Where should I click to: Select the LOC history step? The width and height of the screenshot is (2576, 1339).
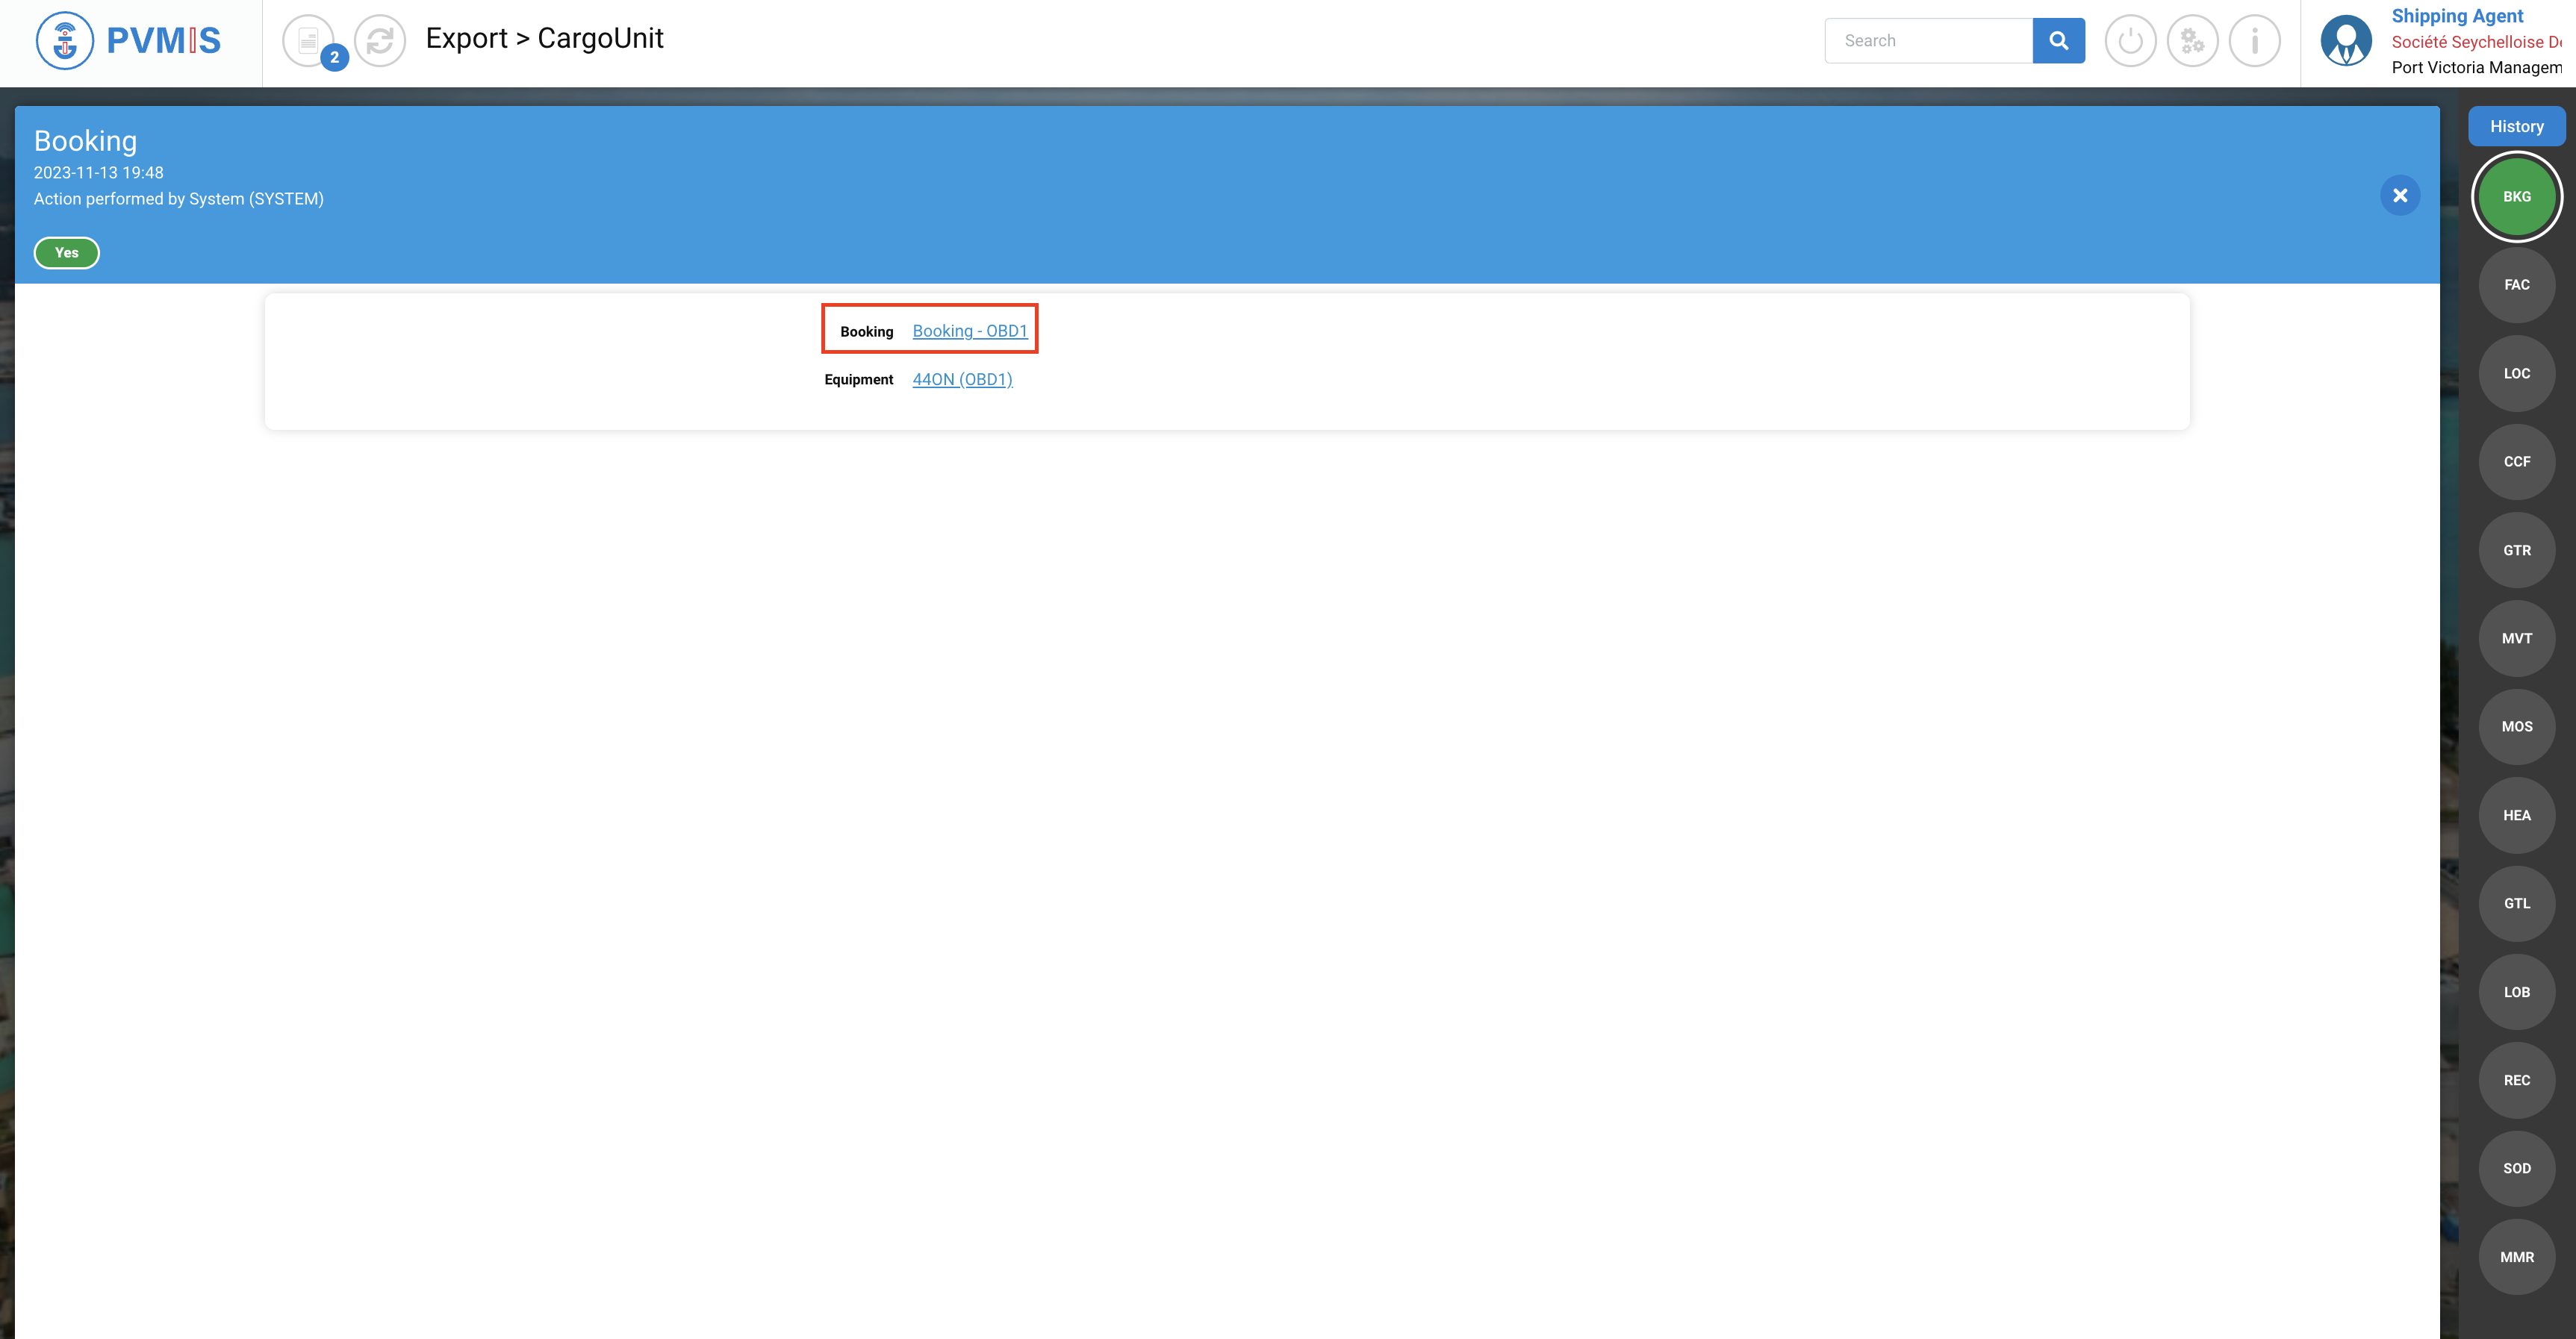point(2516,374)
